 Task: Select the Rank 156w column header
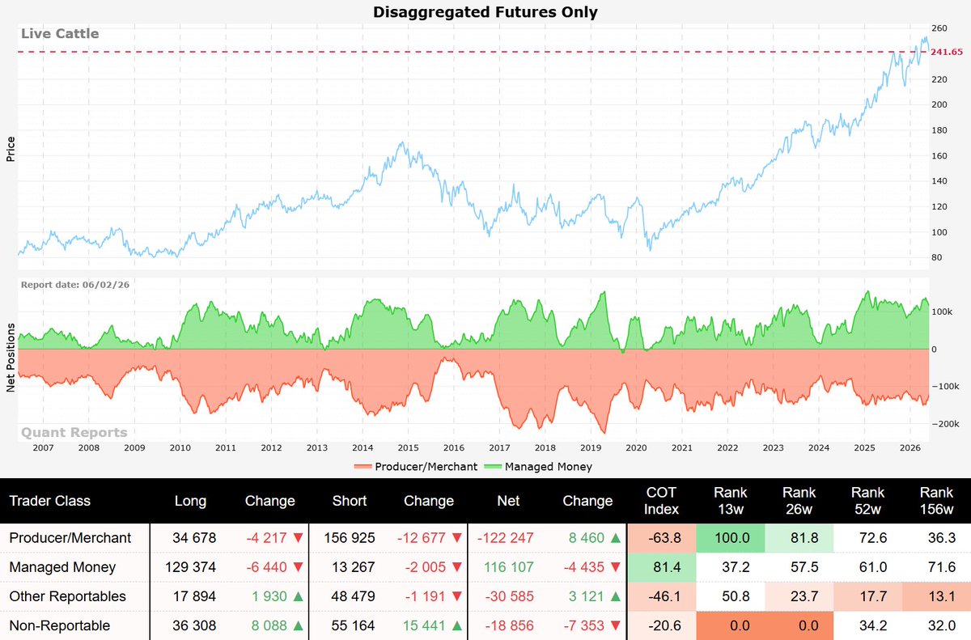tap(936, 501)
